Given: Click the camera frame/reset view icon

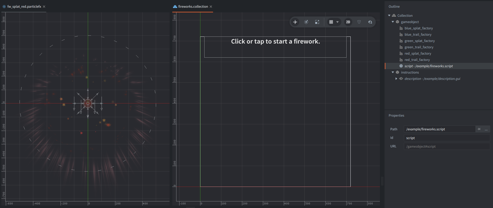Looking at the screenshot, I should pyautogui.click(x=370, y=22).
